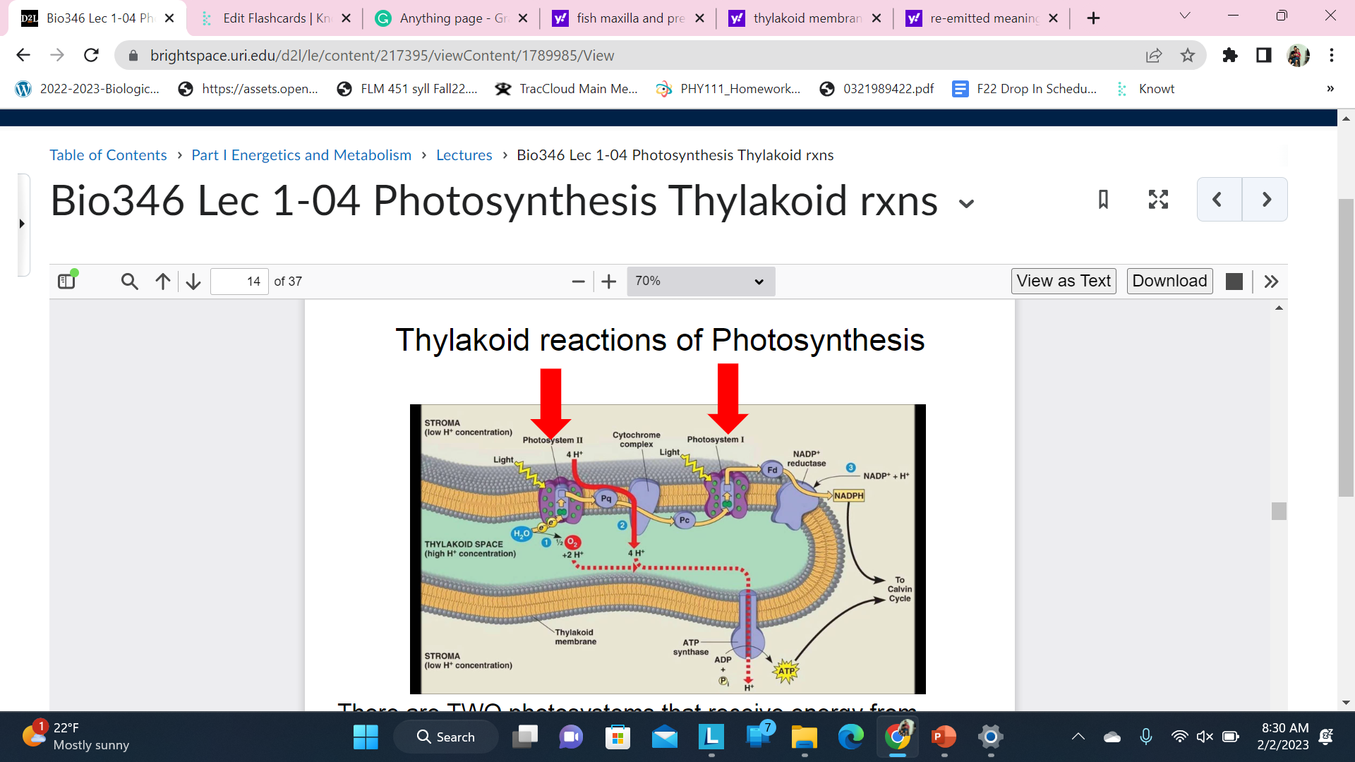This screenshot has height=762, width=1355.
Task: Switch to thylakoid membrane search tab
Action: pyautogui.click(x=805, y=18)
